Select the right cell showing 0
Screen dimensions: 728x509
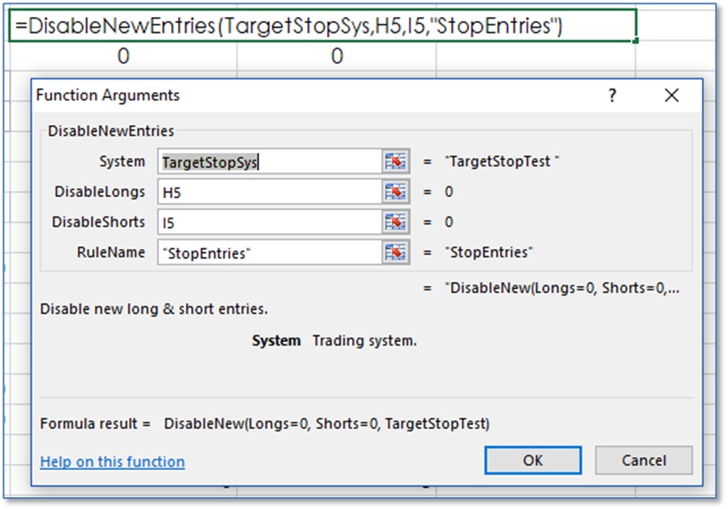click(337, 57)
